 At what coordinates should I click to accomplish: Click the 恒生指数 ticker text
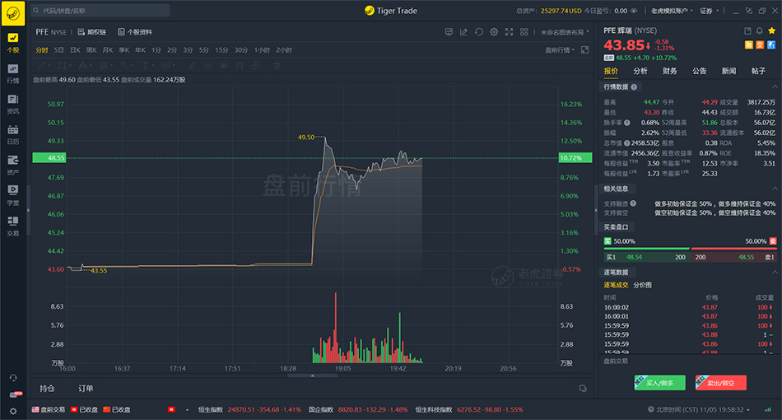tap(209, 409)
